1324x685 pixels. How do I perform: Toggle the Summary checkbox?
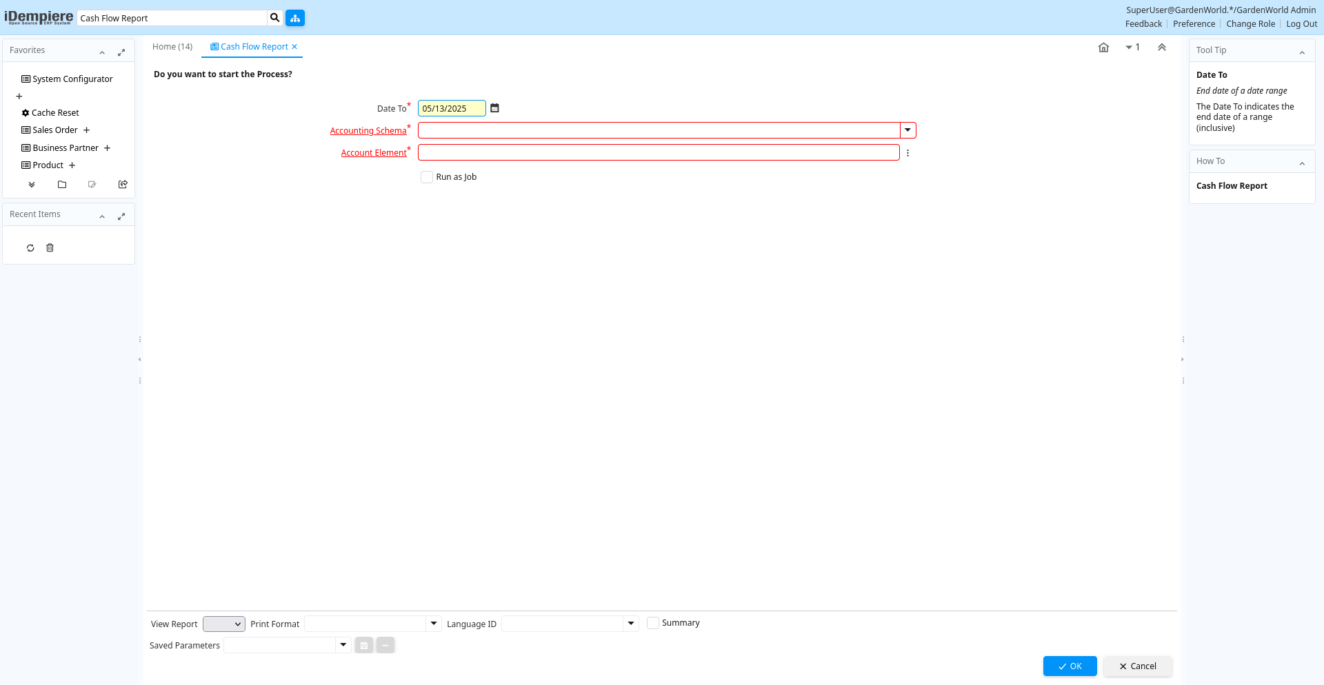coord(653,623)
